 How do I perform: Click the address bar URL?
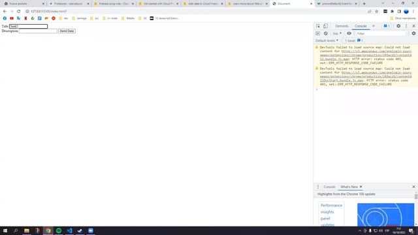click(x=49, y=12)
